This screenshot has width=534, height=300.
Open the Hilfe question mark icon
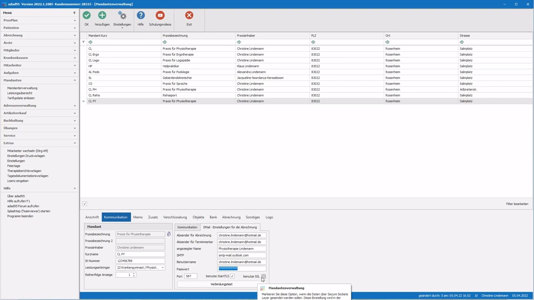141,15
